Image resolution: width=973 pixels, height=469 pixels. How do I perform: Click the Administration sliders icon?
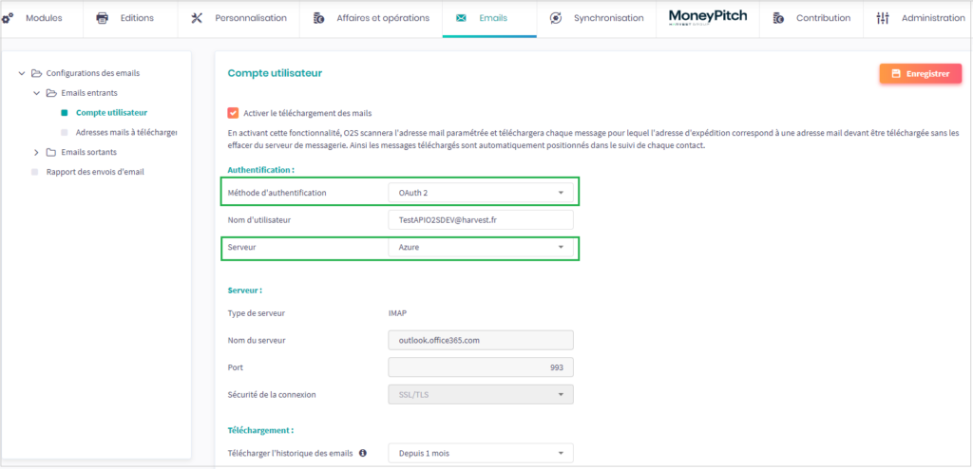(x=883, y=18)
